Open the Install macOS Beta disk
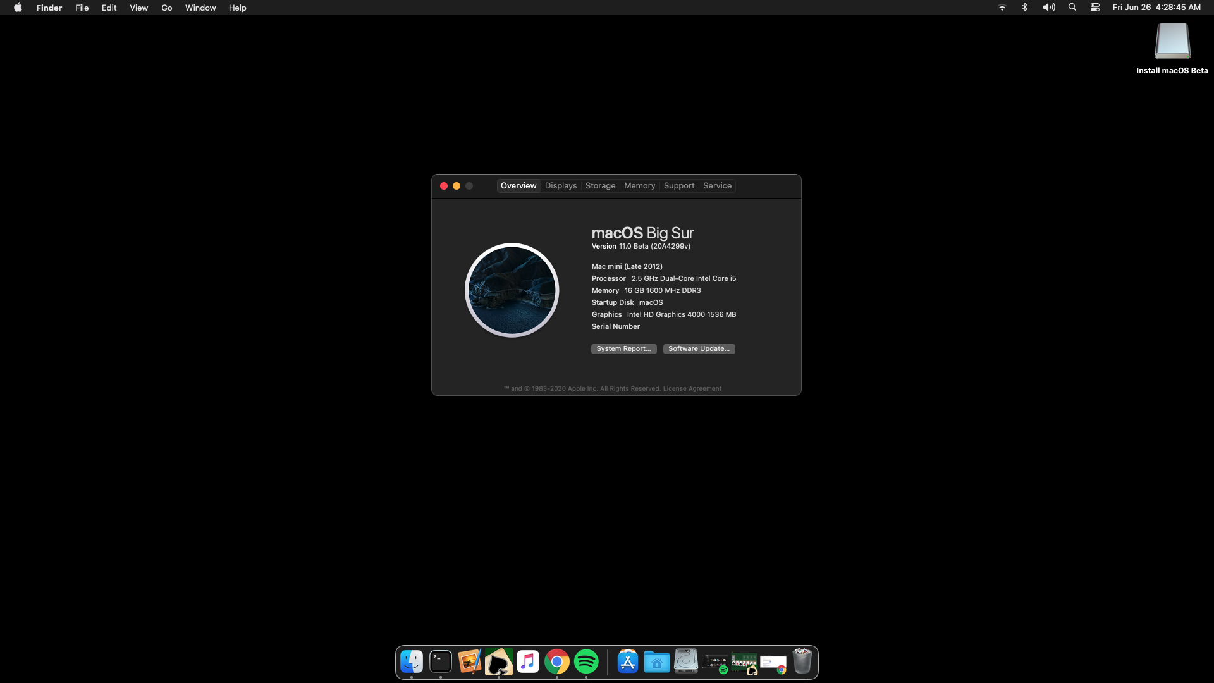1214x683 pixels. [1172, 42]
